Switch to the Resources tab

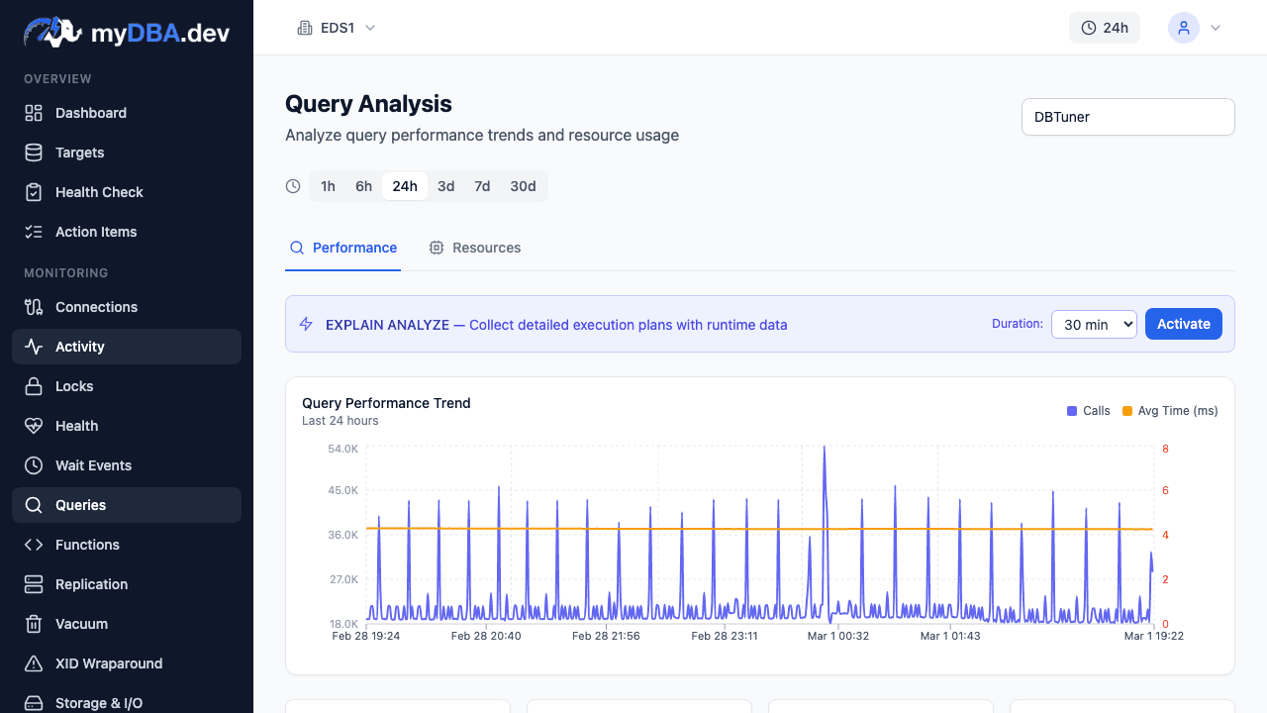click(475, 248)
